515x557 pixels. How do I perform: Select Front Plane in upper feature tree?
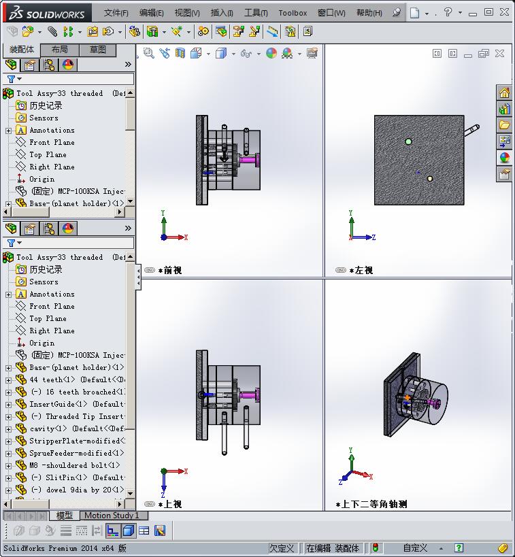(x=52, y=142)
